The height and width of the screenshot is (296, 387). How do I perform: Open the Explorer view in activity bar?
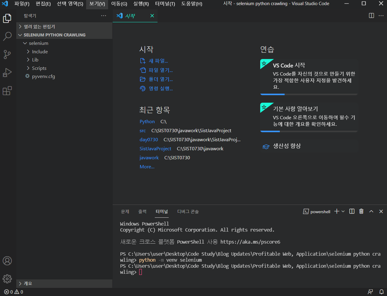[7, 18]
